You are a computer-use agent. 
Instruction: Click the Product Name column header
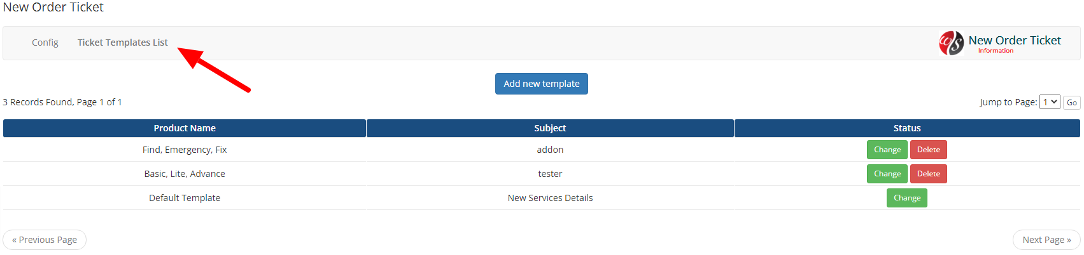(x=185, y=128)
